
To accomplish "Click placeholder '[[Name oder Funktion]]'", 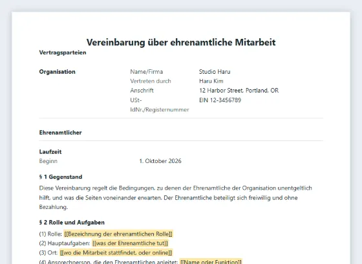I will pyautogui.click(x=211, y=261).
